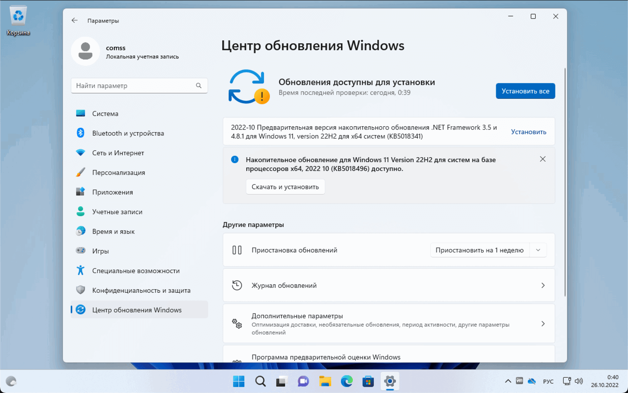Open Task View from the taskbar

pyautogui.click(x=282, y=381)
